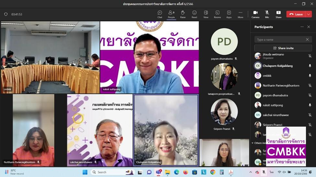
Task: Open the More actions menu
Action: click(x=240, y=14)
